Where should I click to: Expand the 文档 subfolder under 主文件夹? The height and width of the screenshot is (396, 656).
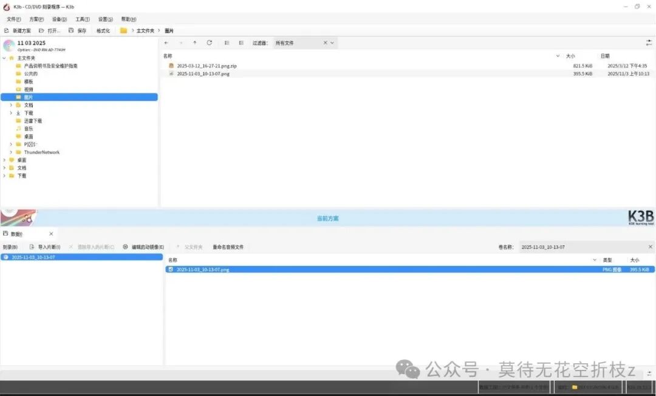pyautogui.click(x=11, y=105)
